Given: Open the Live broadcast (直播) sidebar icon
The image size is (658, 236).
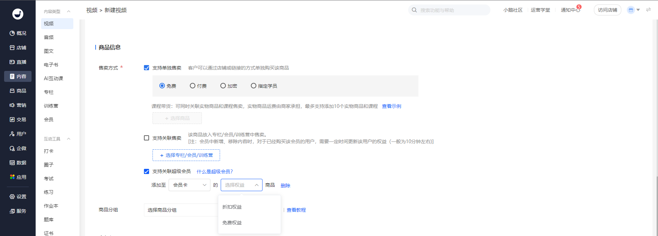Looking at the screenshot, I should point(12,62).
